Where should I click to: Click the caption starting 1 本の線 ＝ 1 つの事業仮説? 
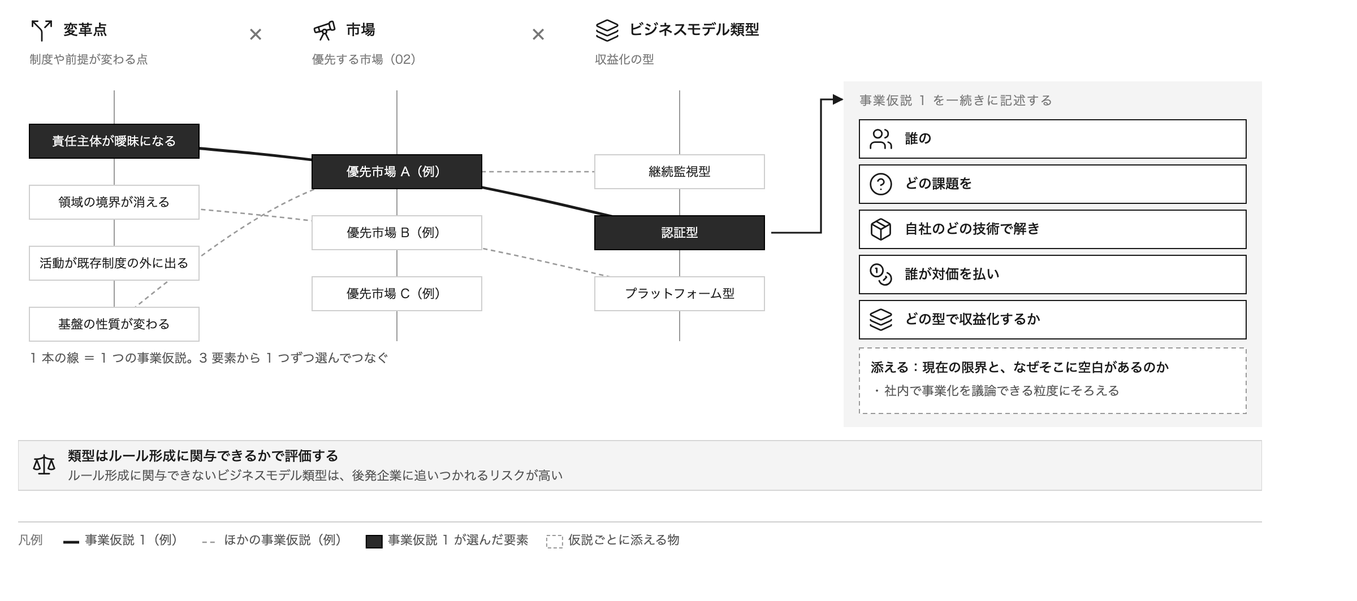tap(209, 358)
